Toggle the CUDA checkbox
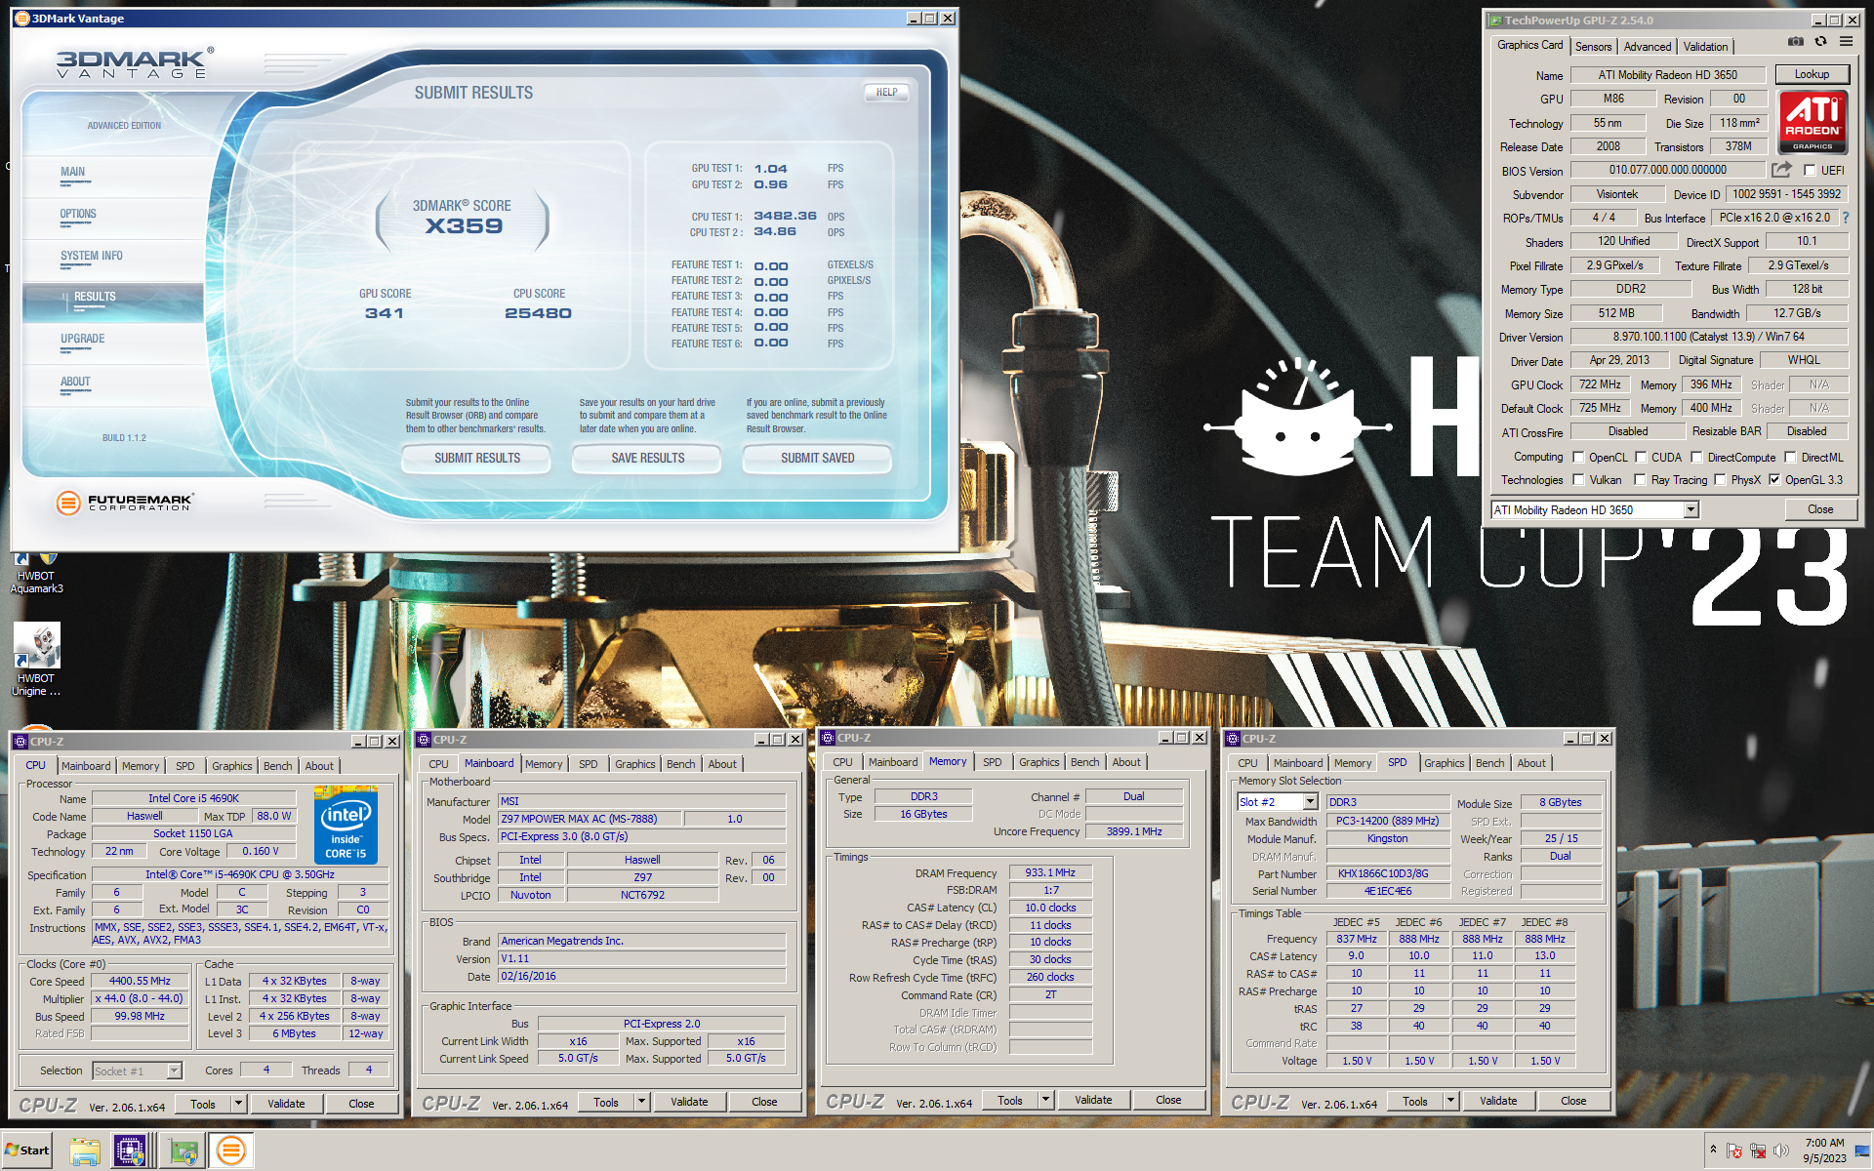 [1641, 457]
